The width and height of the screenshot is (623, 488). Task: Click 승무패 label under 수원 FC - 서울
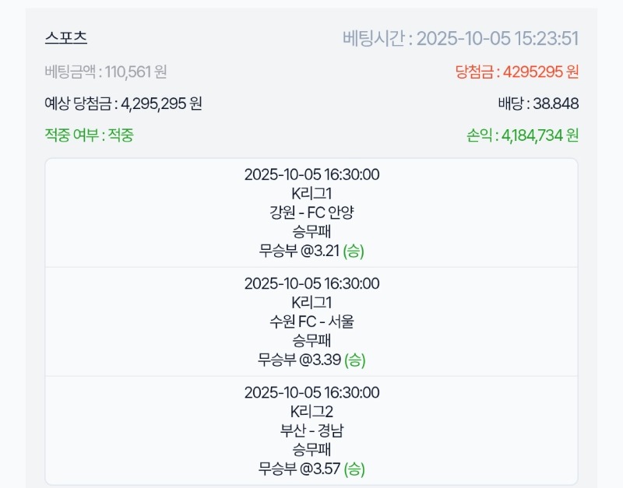click(311, 340)
